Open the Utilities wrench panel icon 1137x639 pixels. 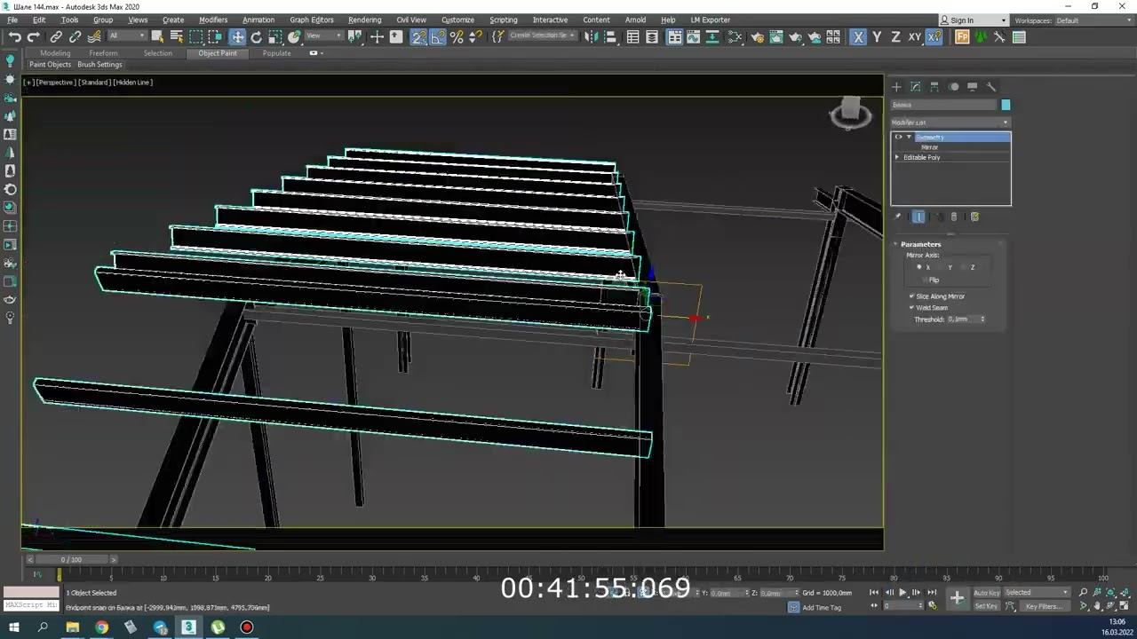991,87
